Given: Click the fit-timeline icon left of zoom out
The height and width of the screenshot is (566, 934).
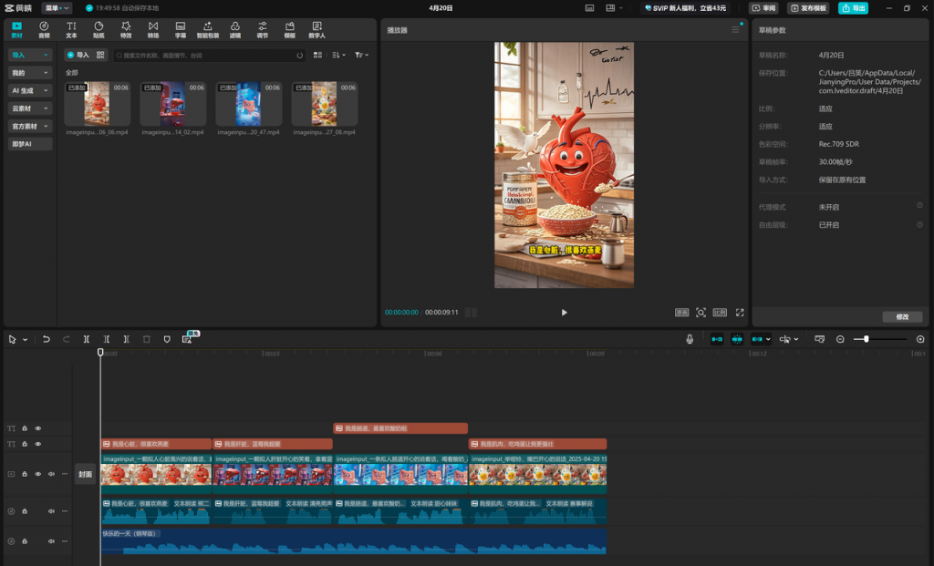Looking at the screenshot, I should [820, 339].
